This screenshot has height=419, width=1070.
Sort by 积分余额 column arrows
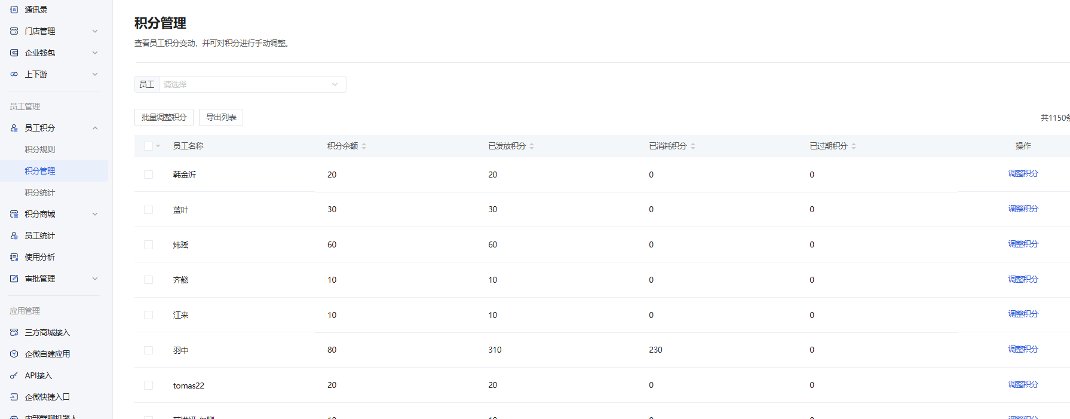364,146
